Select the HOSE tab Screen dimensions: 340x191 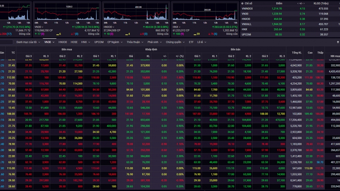pos(74,42)
